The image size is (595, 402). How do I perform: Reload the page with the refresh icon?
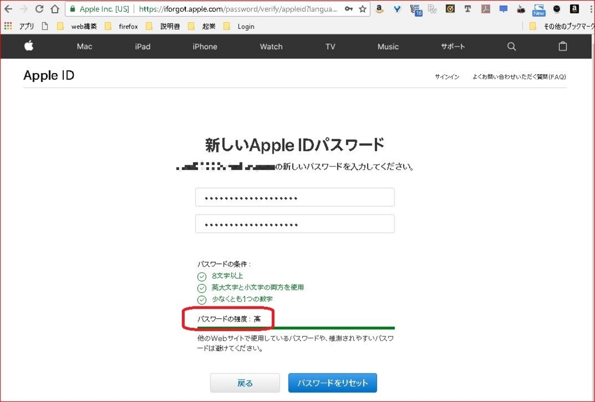(39, 9)
